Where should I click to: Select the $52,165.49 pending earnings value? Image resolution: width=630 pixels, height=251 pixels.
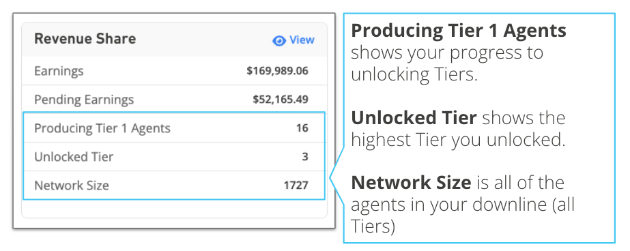pyautogui.click(x=281, y=100)
